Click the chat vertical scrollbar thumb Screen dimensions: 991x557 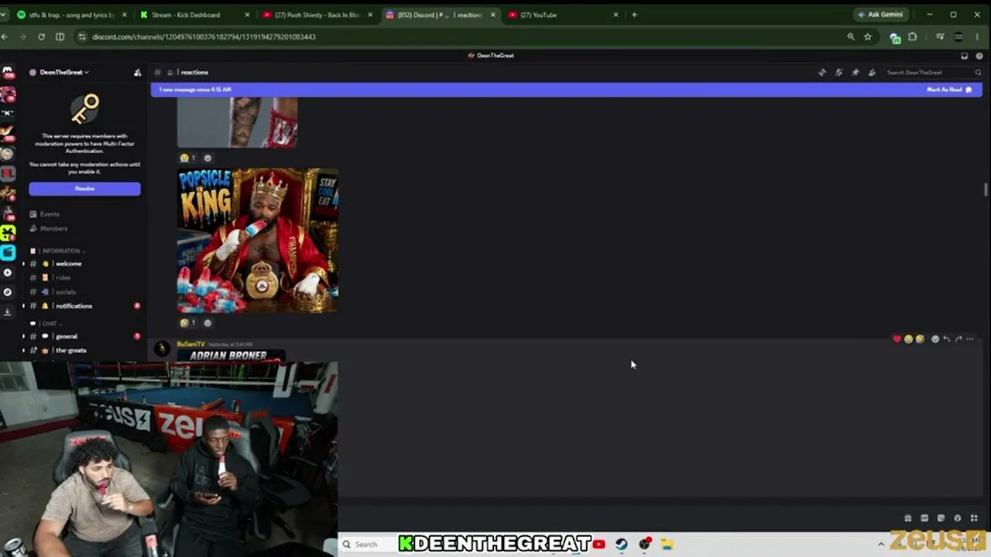pos(986,190)
